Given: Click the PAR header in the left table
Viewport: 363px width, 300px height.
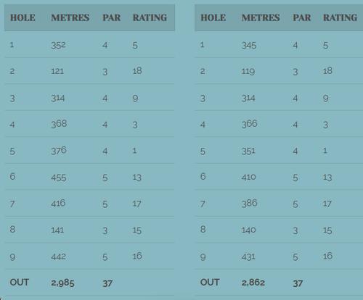Looking at the screenshot, I should [x=111, y=17].
